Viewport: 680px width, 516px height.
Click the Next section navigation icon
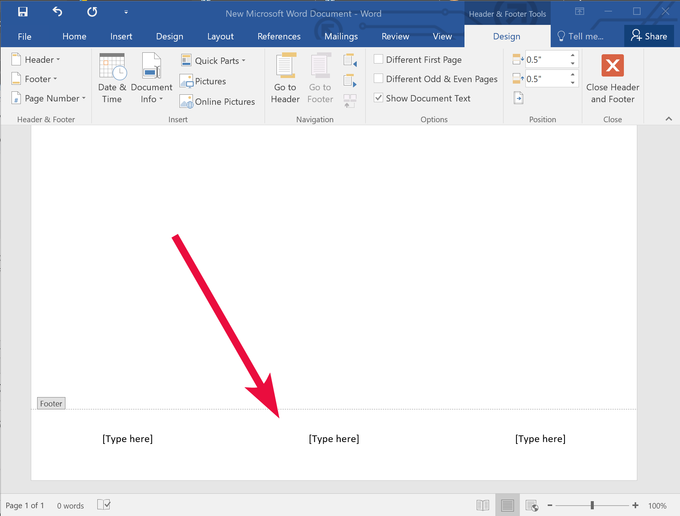coord(350,80)
